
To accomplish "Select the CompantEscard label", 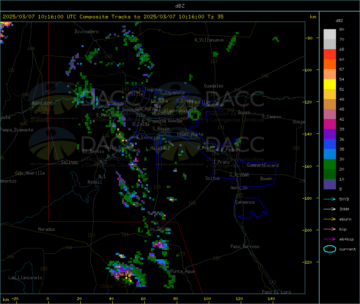I will pos(263,165).
